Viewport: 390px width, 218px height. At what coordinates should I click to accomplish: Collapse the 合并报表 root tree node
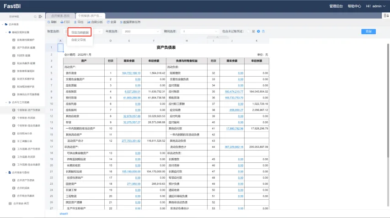point(2,24)
